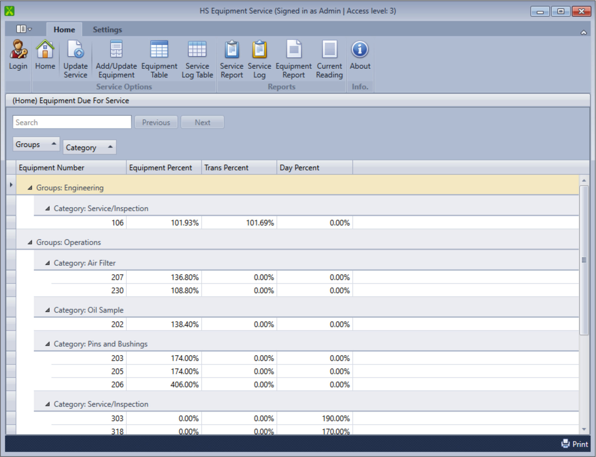
Task: Switch to the Settings ribbon tab
Action: tap(107, 30)
